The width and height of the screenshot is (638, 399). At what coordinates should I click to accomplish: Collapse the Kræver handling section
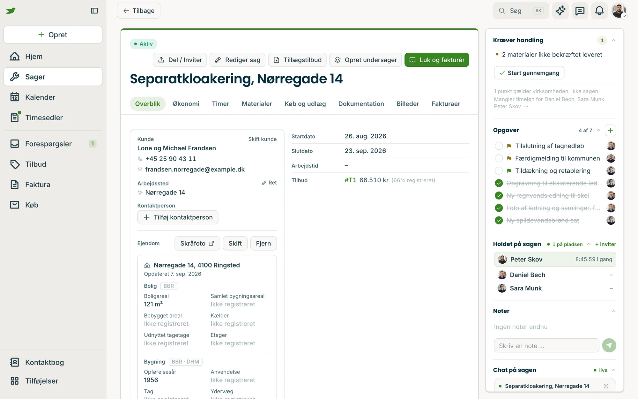pyautogui.click(x=613, y=40)
